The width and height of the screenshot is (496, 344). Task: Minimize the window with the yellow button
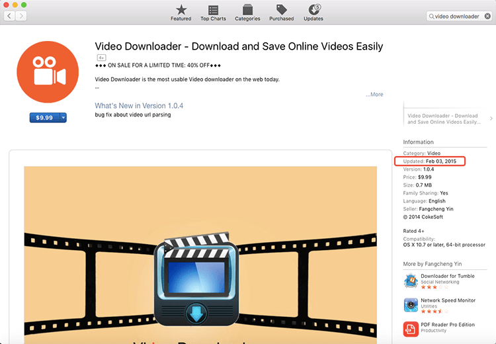coord(15,5)
